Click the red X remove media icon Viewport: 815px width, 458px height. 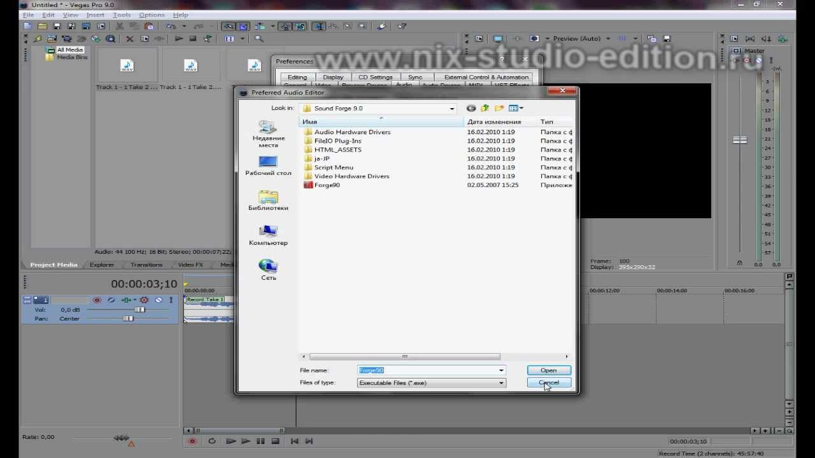[x=130, y=39]
